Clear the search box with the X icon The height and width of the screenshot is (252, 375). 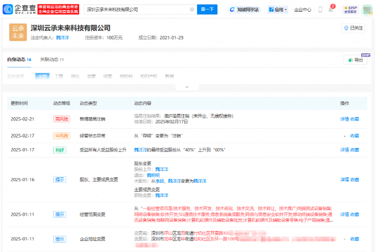[192, 9]
